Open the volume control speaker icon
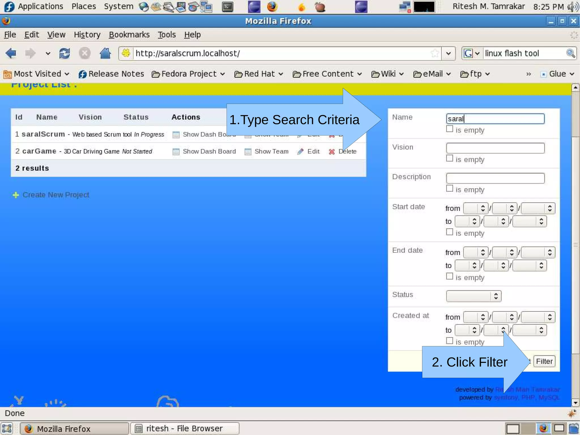Viewport: 580px width, 435px height. (x=573, y=7)
